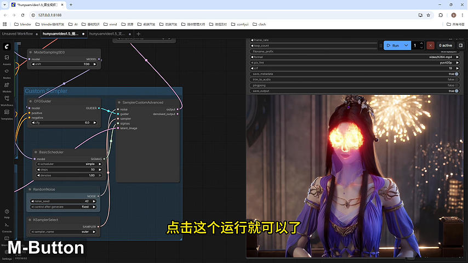Open a new browser tab
Image resolution: width=468 pixels, height=263 pixels.
point(71,5)
